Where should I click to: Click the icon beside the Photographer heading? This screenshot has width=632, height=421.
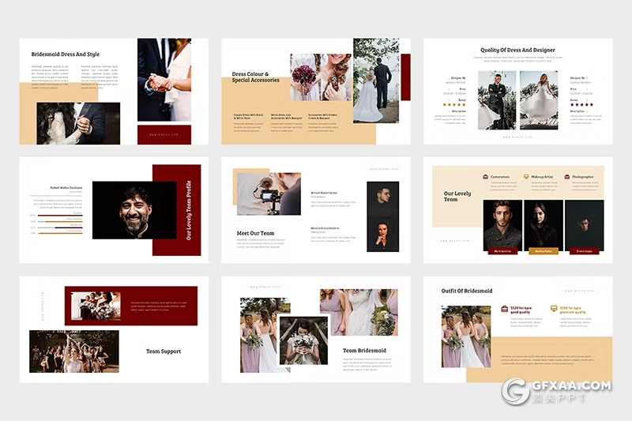click(x=566, y=177)
